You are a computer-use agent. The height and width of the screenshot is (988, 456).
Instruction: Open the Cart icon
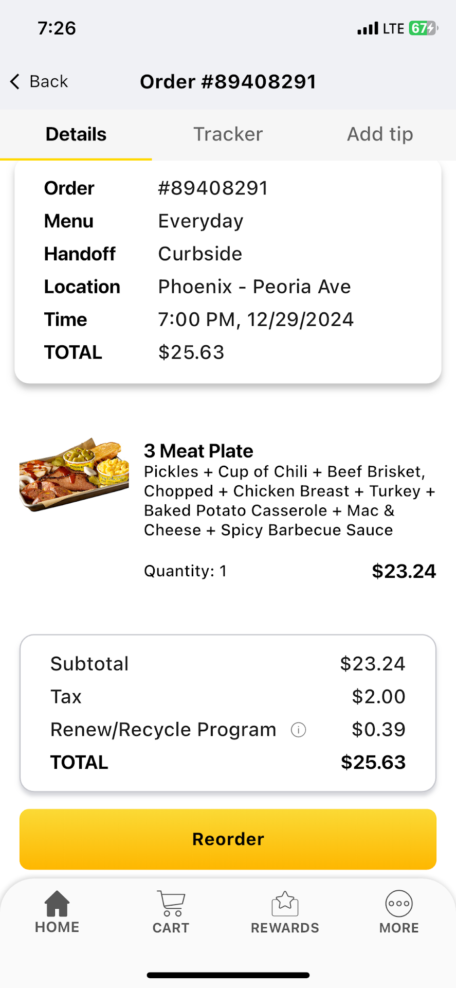point(171,904)
